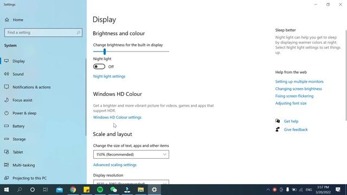Launch Spotify from the taskbar
Viewport: 347px width, 195px height.
tap(100, 190)
